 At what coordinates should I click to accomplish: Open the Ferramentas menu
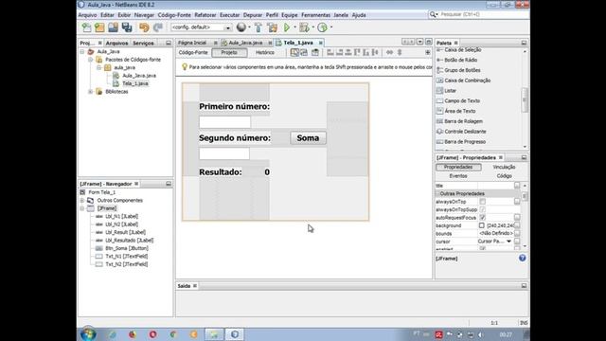315,15
